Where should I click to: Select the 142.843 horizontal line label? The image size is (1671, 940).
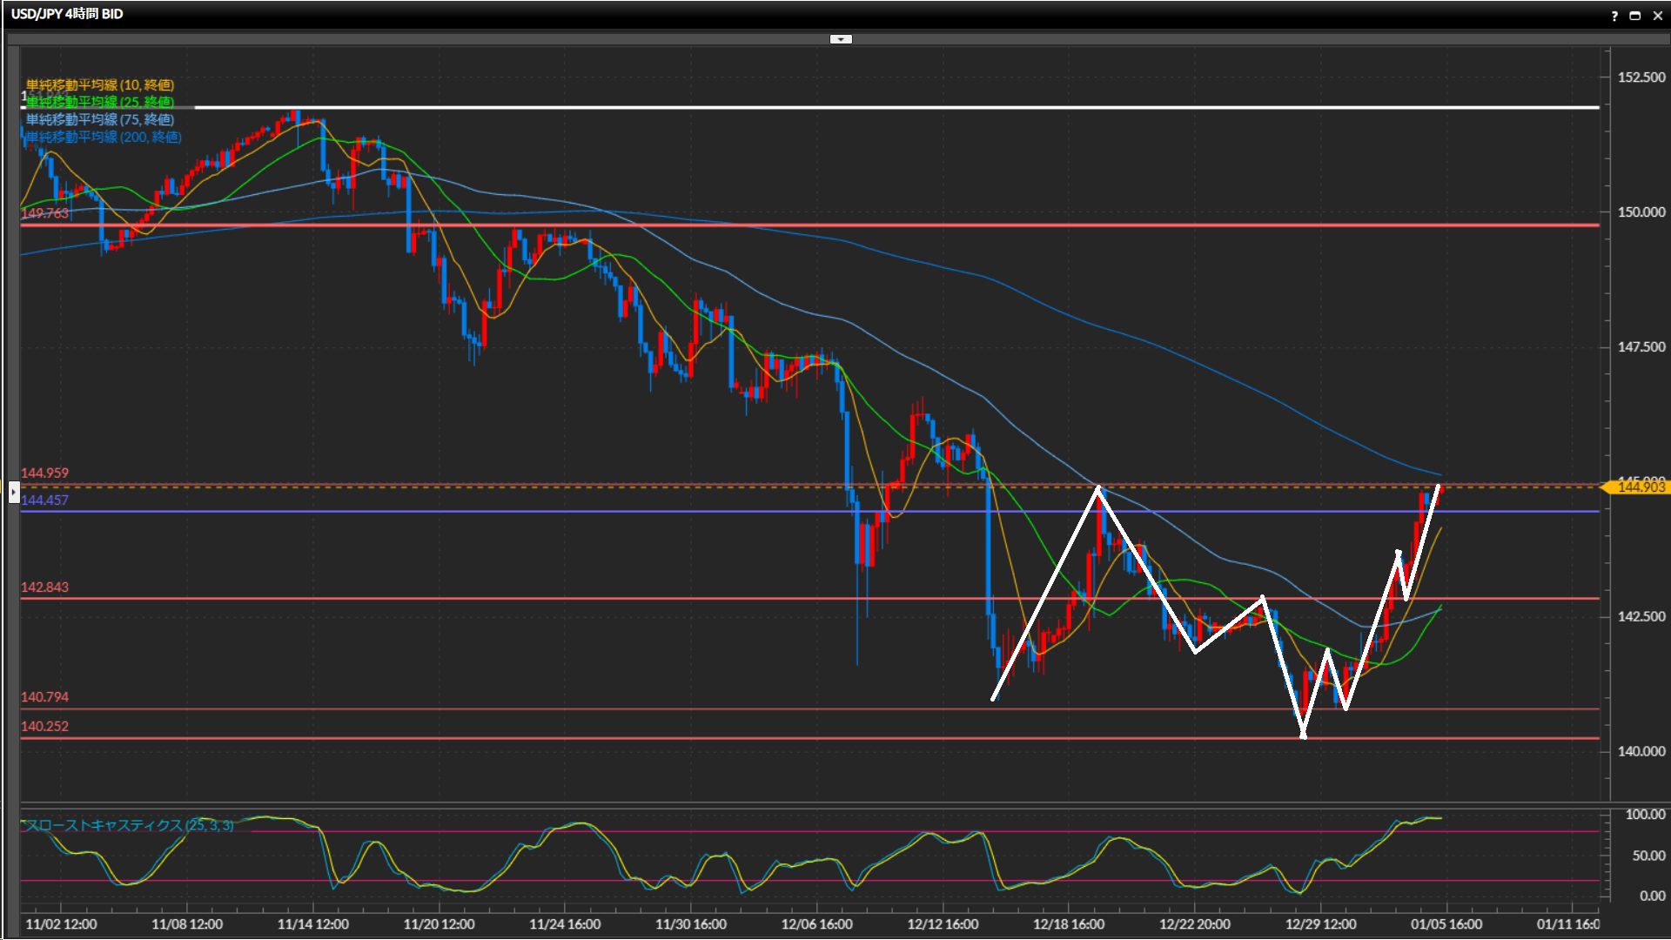tap(44, 587)
